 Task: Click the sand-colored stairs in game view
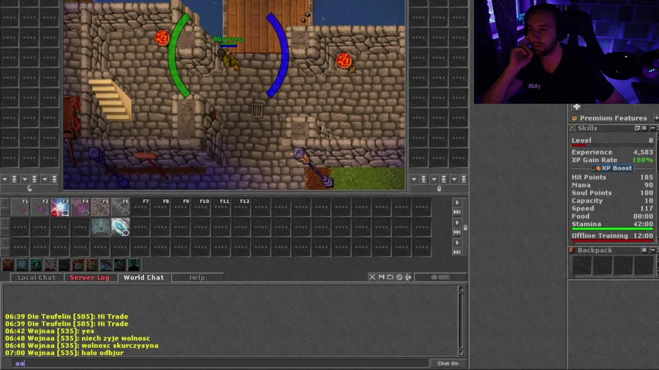[110, 99]
